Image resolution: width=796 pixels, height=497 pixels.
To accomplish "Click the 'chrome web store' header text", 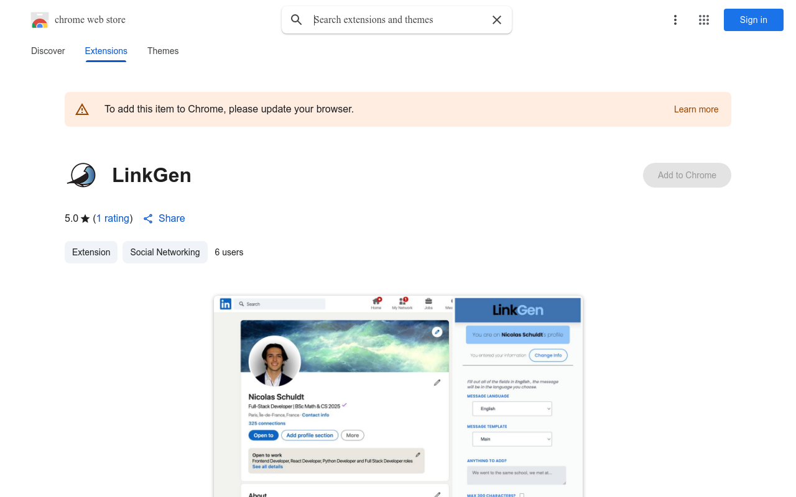I will pyautogui.click(x=90, y=20).
